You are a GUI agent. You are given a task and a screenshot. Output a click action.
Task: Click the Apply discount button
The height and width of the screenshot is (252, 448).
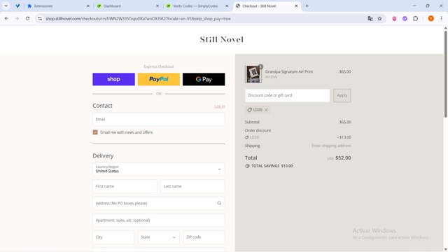coord(342,95)
